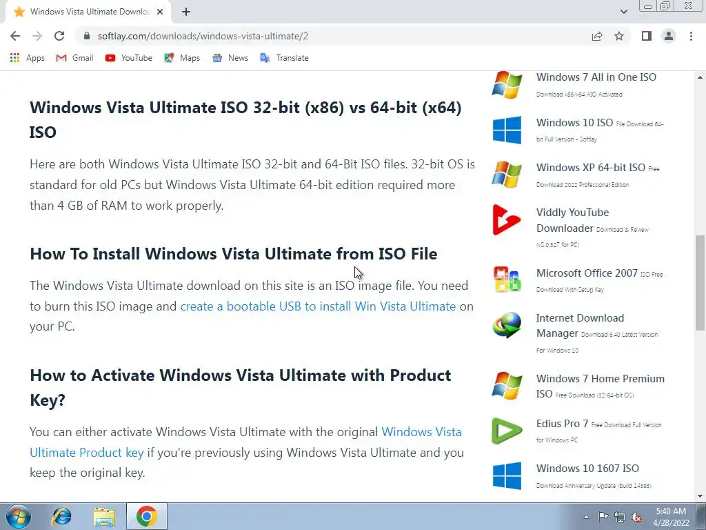Open the Gmail bookmark
Screen dimensions: 706x530
tap(74, 58)
